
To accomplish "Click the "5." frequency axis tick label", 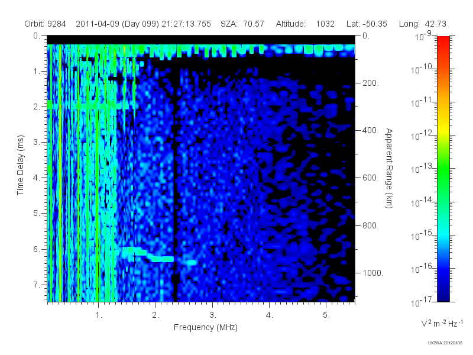I will [326, 315].
